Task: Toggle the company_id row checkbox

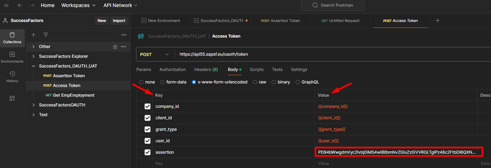Action: (147, 107)
